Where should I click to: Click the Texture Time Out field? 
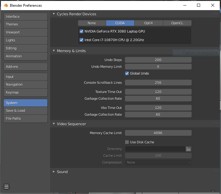coord(158,92)
